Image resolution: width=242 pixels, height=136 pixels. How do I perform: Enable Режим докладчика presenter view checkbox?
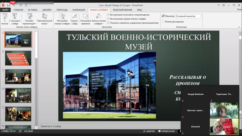pos(163,21)
